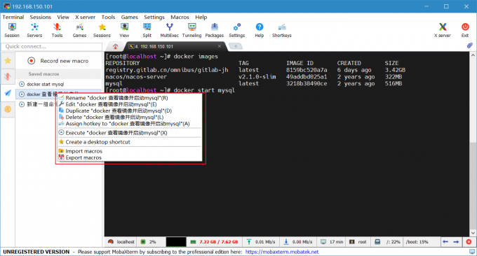Close the 192.168.150.101 terminal tab

pos(220,46)
